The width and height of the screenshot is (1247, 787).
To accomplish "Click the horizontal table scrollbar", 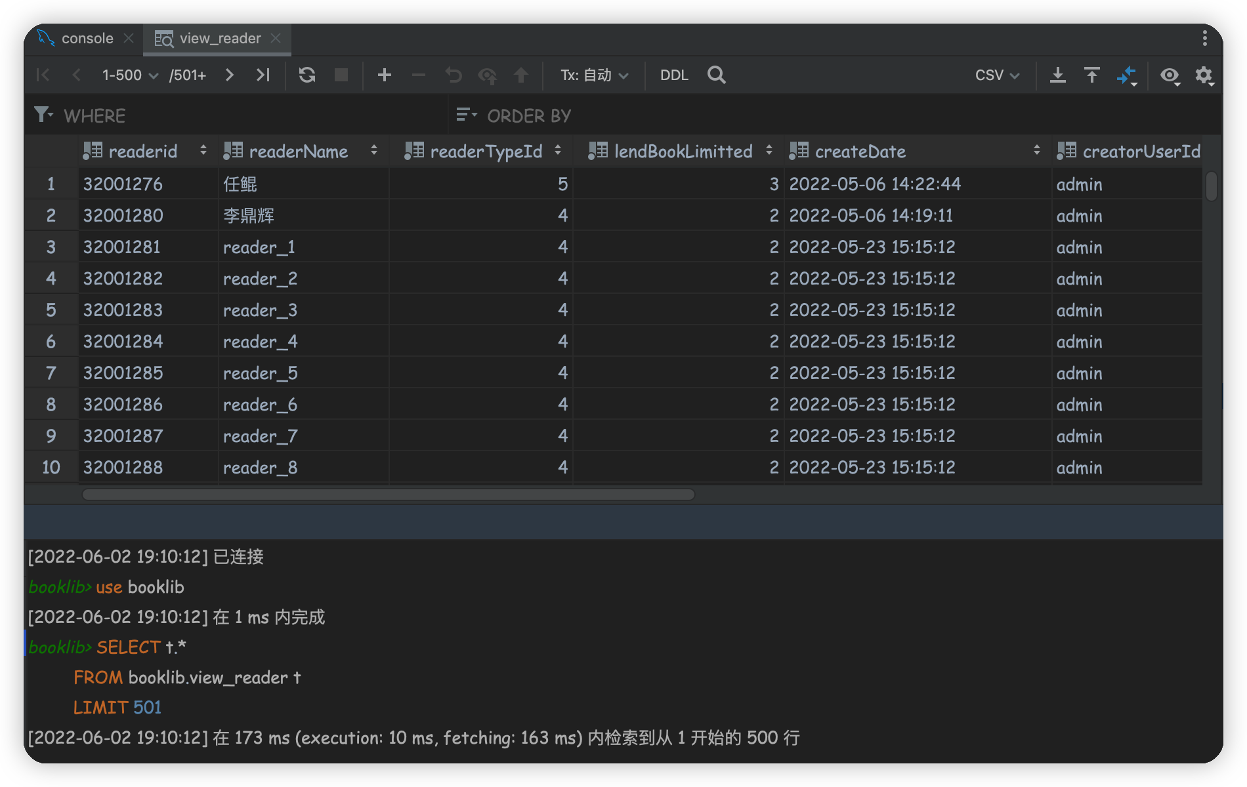I will coord(388,494).
